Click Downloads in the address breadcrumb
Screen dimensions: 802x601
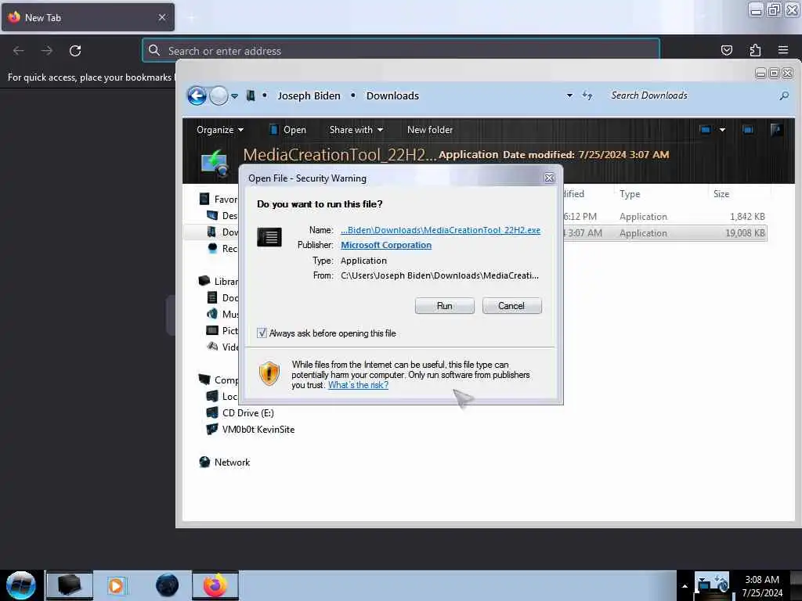pyautogui.click(x=392, y=95)
